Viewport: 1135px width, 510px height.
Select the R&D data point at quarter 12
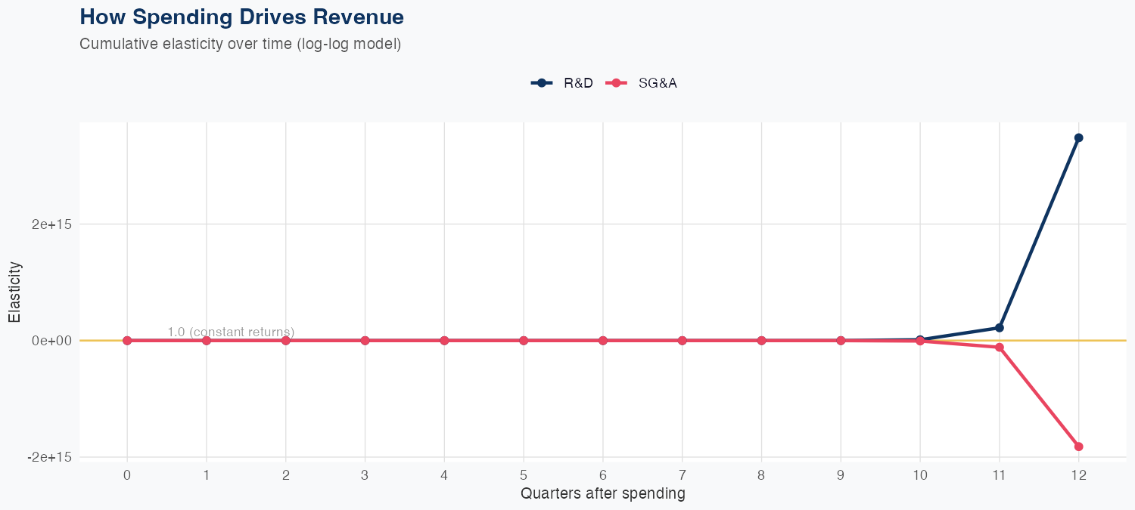[x=1078, y=138]
